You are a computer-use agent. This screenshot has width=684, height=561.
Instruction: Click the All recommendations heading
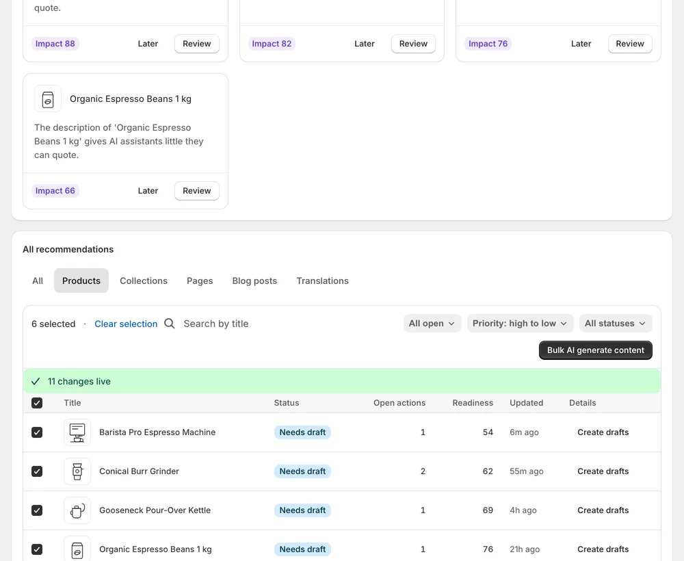click(x=68, y=249)
